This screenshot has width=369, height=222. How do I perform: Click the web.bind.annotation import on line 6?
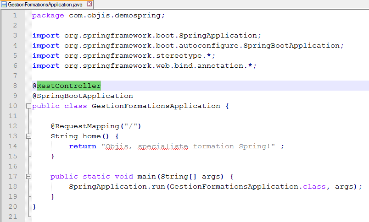(144, 66)
